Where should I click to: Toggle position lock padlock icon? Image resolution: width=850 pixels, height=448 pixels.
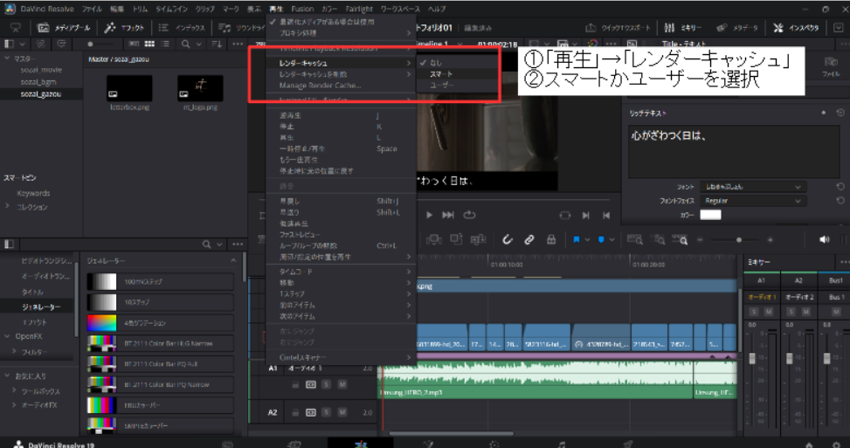point(550,239)
